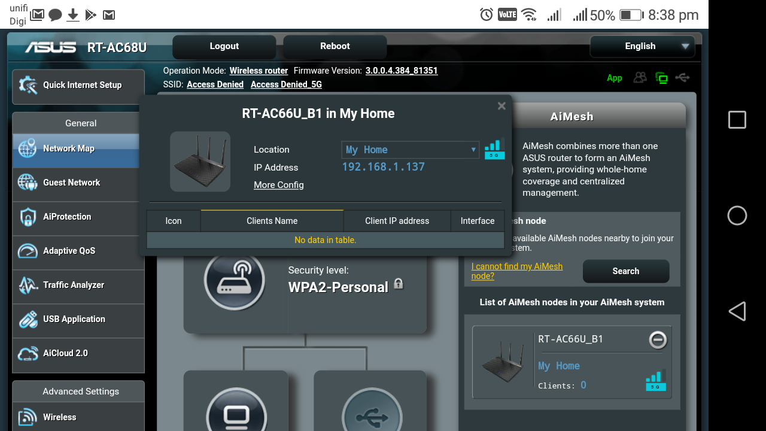Click the Access Denied SSID link
Viewport: 766px width, 431px height.
coord(215,84)
